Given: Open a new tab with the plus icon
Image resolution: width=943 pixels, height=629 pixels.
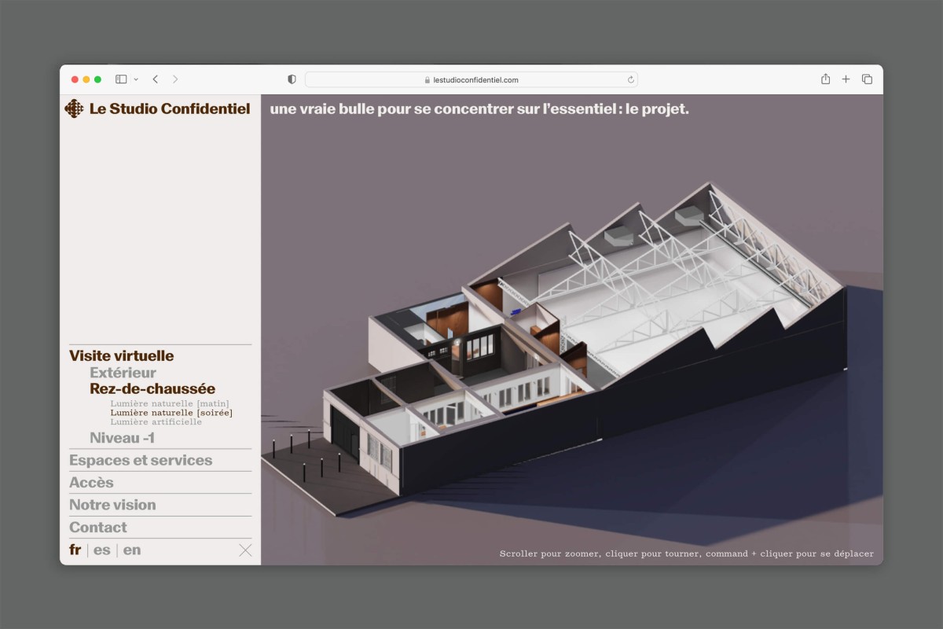Looking at the screenshot, I should pyautogui.click(x=846, y=79).
